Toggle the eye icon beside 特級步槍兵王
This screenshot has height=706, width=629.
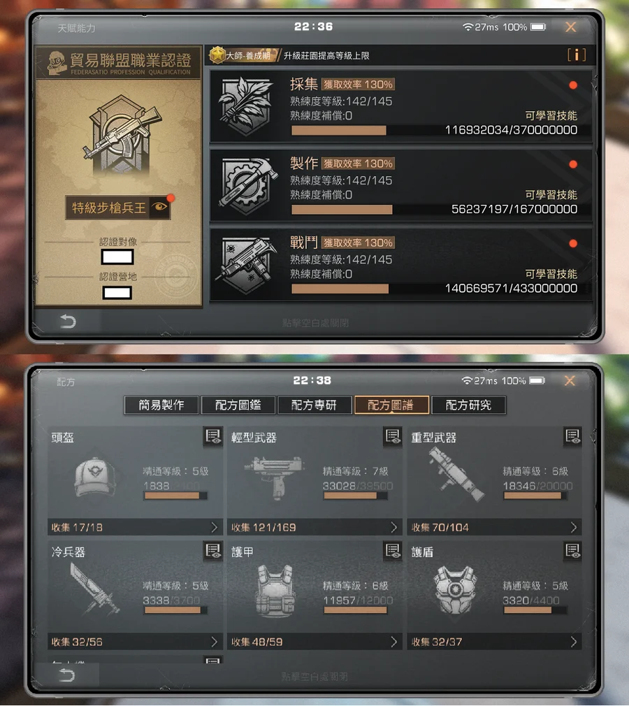pos(159,207)
